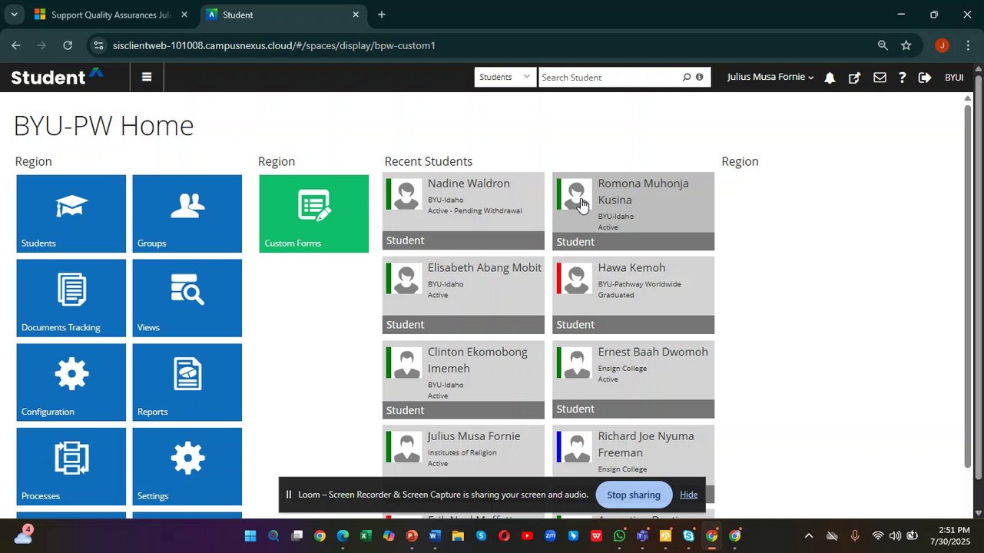Image resolution: width=984 pixels, height=553 pixels.
Task: Open Word from the taskbar
Action: click(435, 536)
